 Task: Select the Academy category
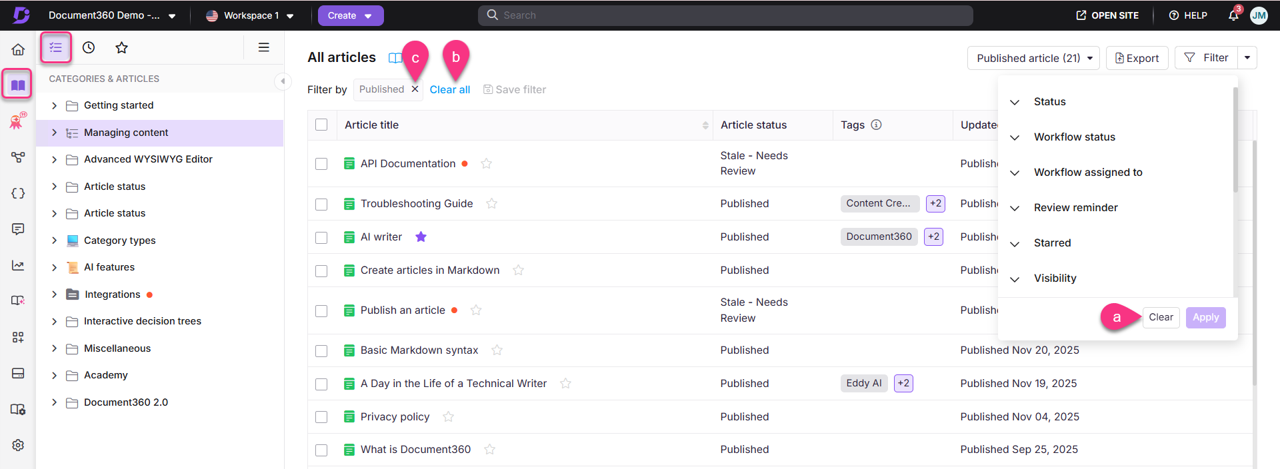click(x=105, y=375)
